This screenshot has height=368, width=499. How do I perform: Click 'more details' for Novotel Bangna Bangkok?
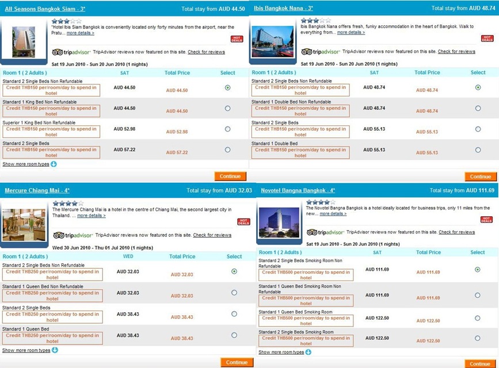[x=333, y=214]
